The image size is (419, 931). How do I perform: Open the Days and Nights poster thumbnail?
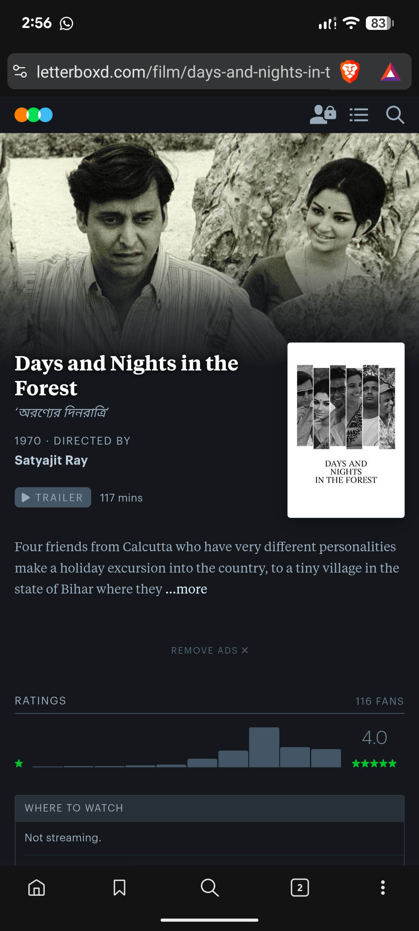click(346, 430)
